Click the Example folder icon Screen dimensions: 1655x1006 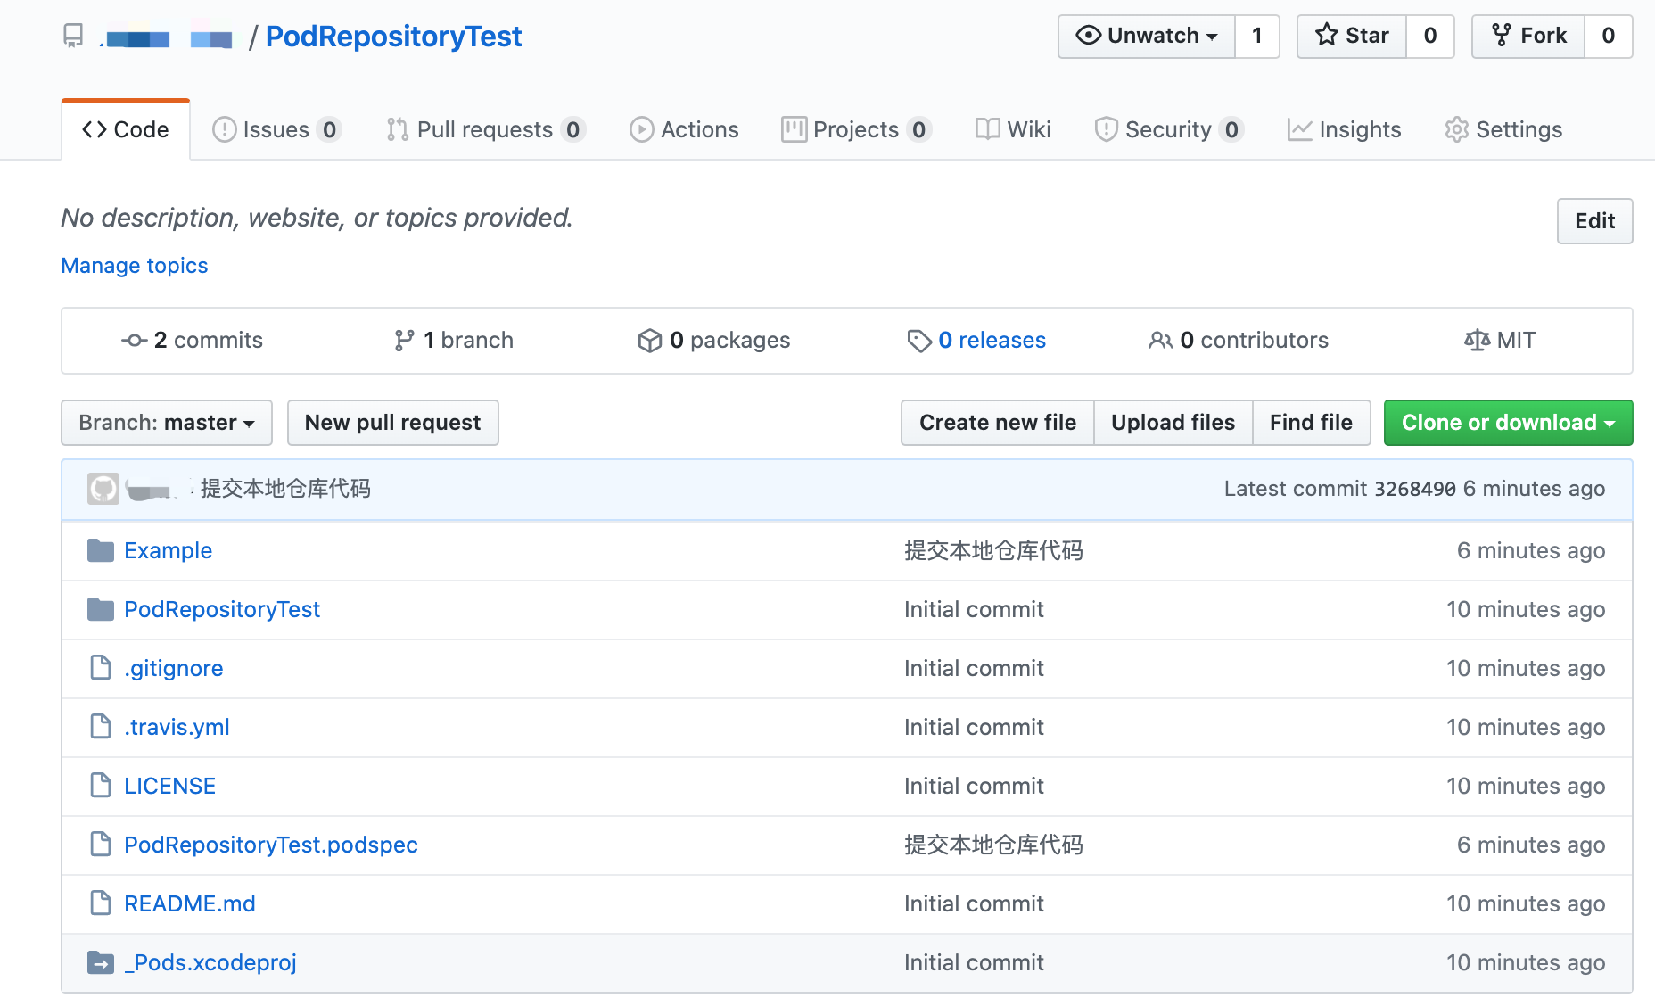(x=101, y=550)
